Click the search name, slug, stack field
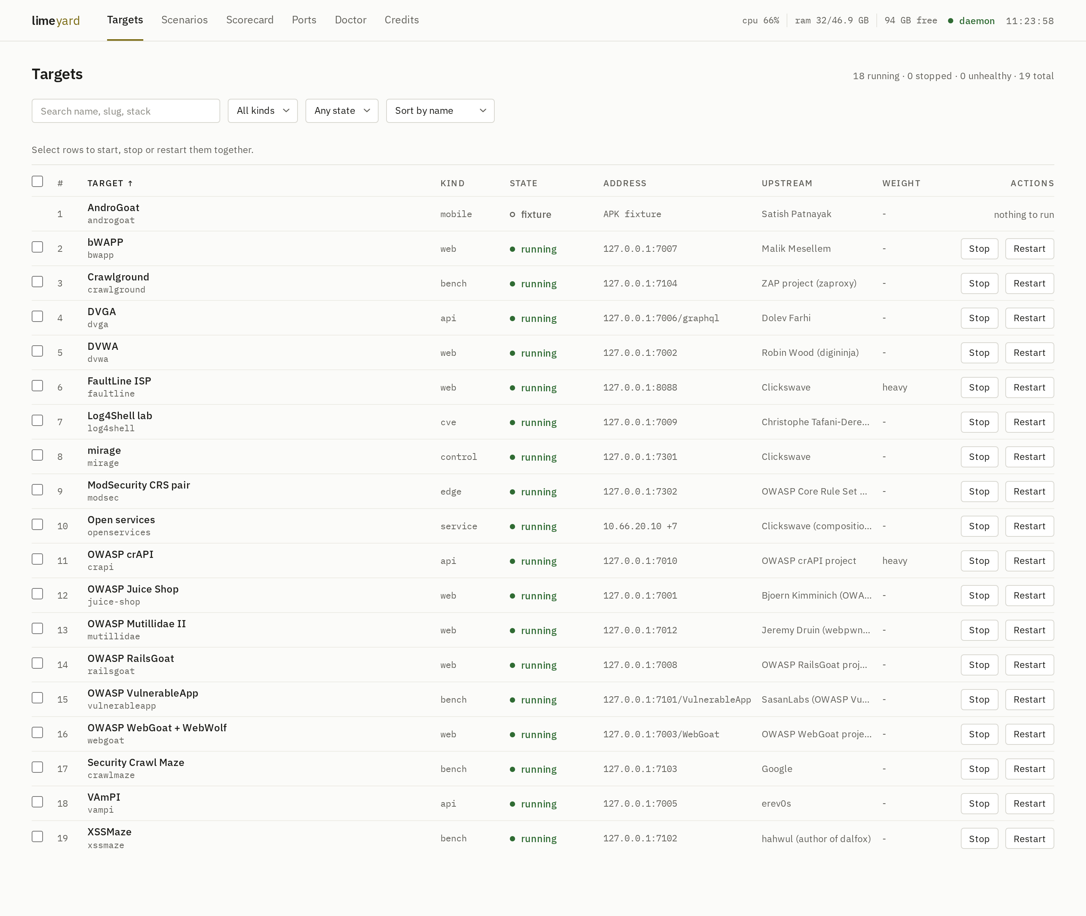This screenshot has height=916, width=1086. point(126,110)
